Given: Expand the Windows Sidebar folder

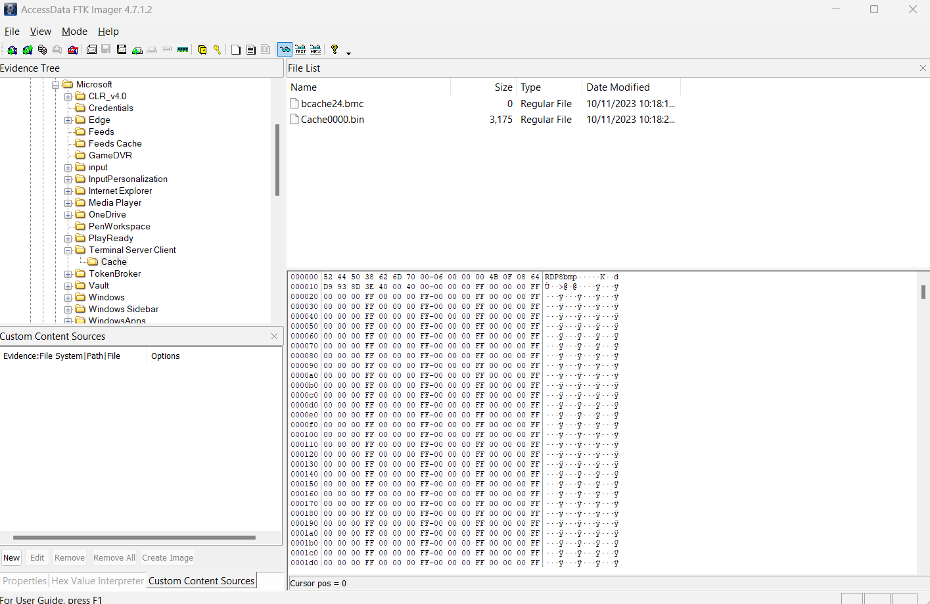Looking at the screenshot, I should [68, 310].
